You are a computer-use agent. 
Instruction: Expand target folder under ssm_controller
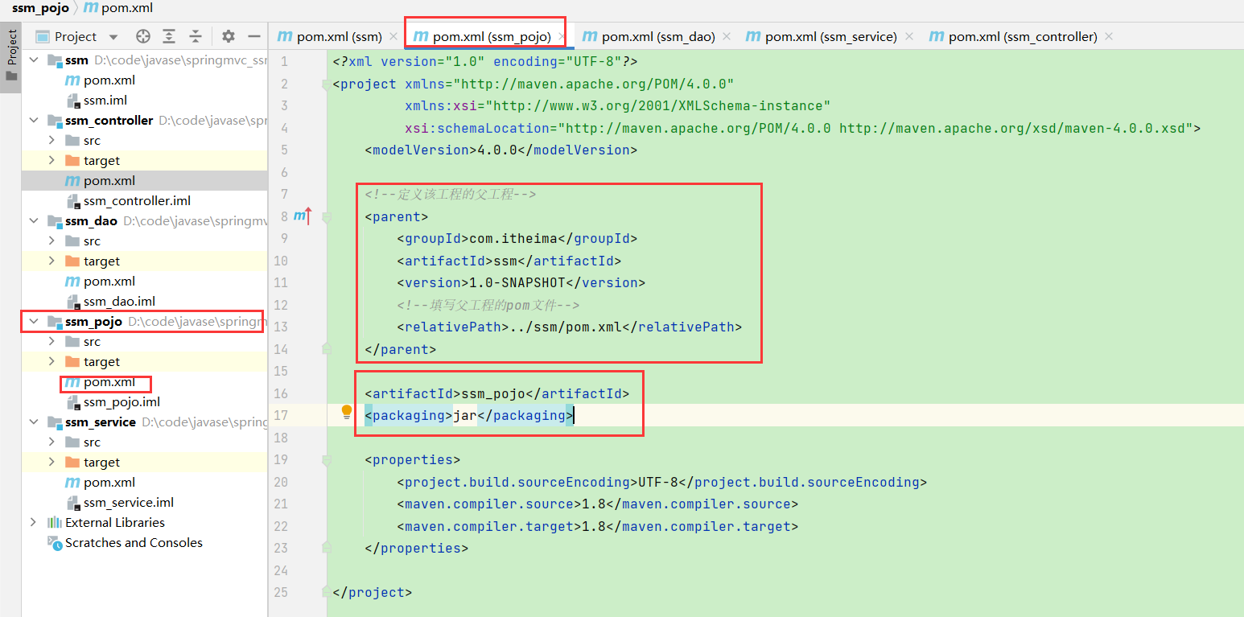[51, 161]
